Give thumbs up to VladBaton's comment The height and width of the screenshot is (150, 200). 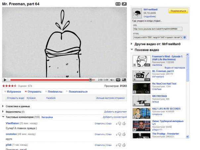tap(124, 123)
